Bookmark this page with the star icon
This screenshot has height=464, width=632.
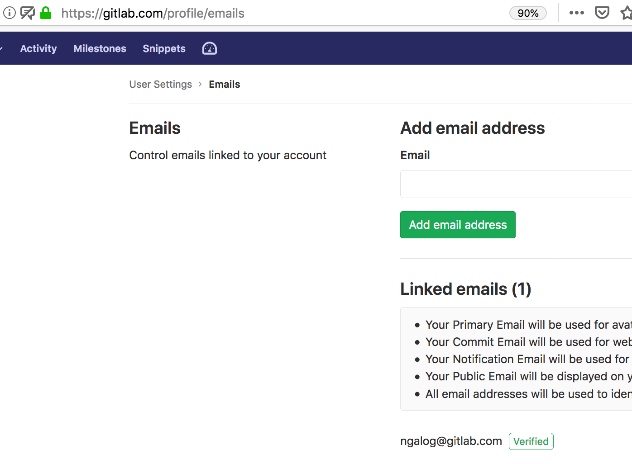627,13
